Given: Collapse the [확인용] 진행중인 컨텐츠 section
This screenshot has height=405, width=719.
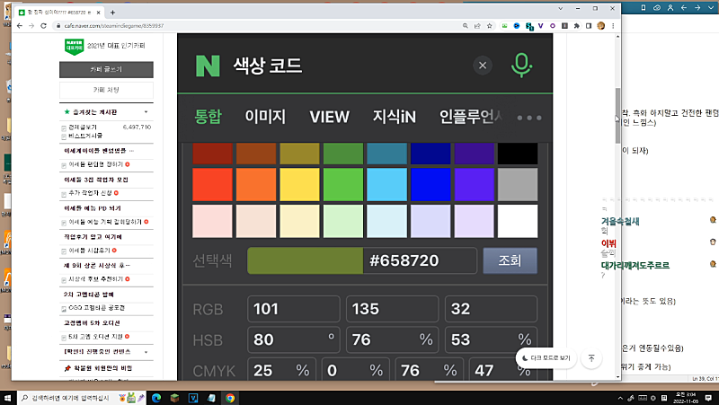Looking at the screenshot, I should (x=146, y=351).
